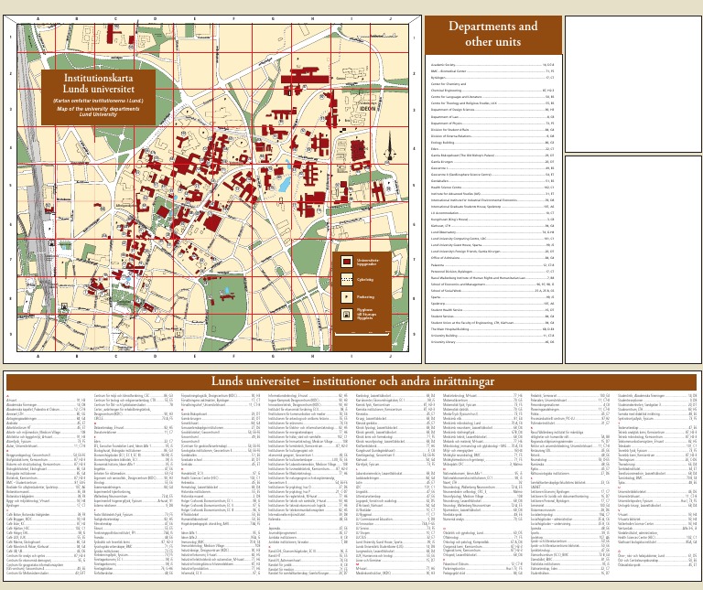The height and width of the screenshot is (590, 703).
Task: Click the IDEON label on the map
Action: [x=367, y=108]
